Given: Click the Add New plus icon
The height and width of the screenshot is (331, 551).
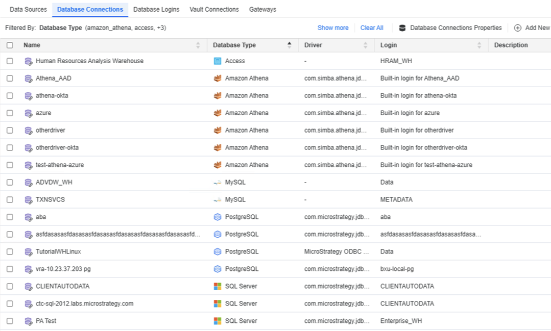Looking at the screenshot, I should [x=517, y=28].
